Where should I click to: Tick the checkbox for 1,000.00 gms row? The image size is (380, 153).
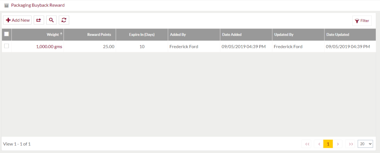pos(7,46)
